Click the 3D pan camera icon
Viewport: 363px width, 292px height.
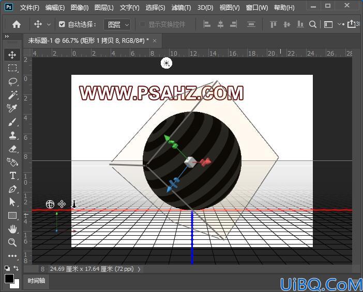tap(62, 204)
